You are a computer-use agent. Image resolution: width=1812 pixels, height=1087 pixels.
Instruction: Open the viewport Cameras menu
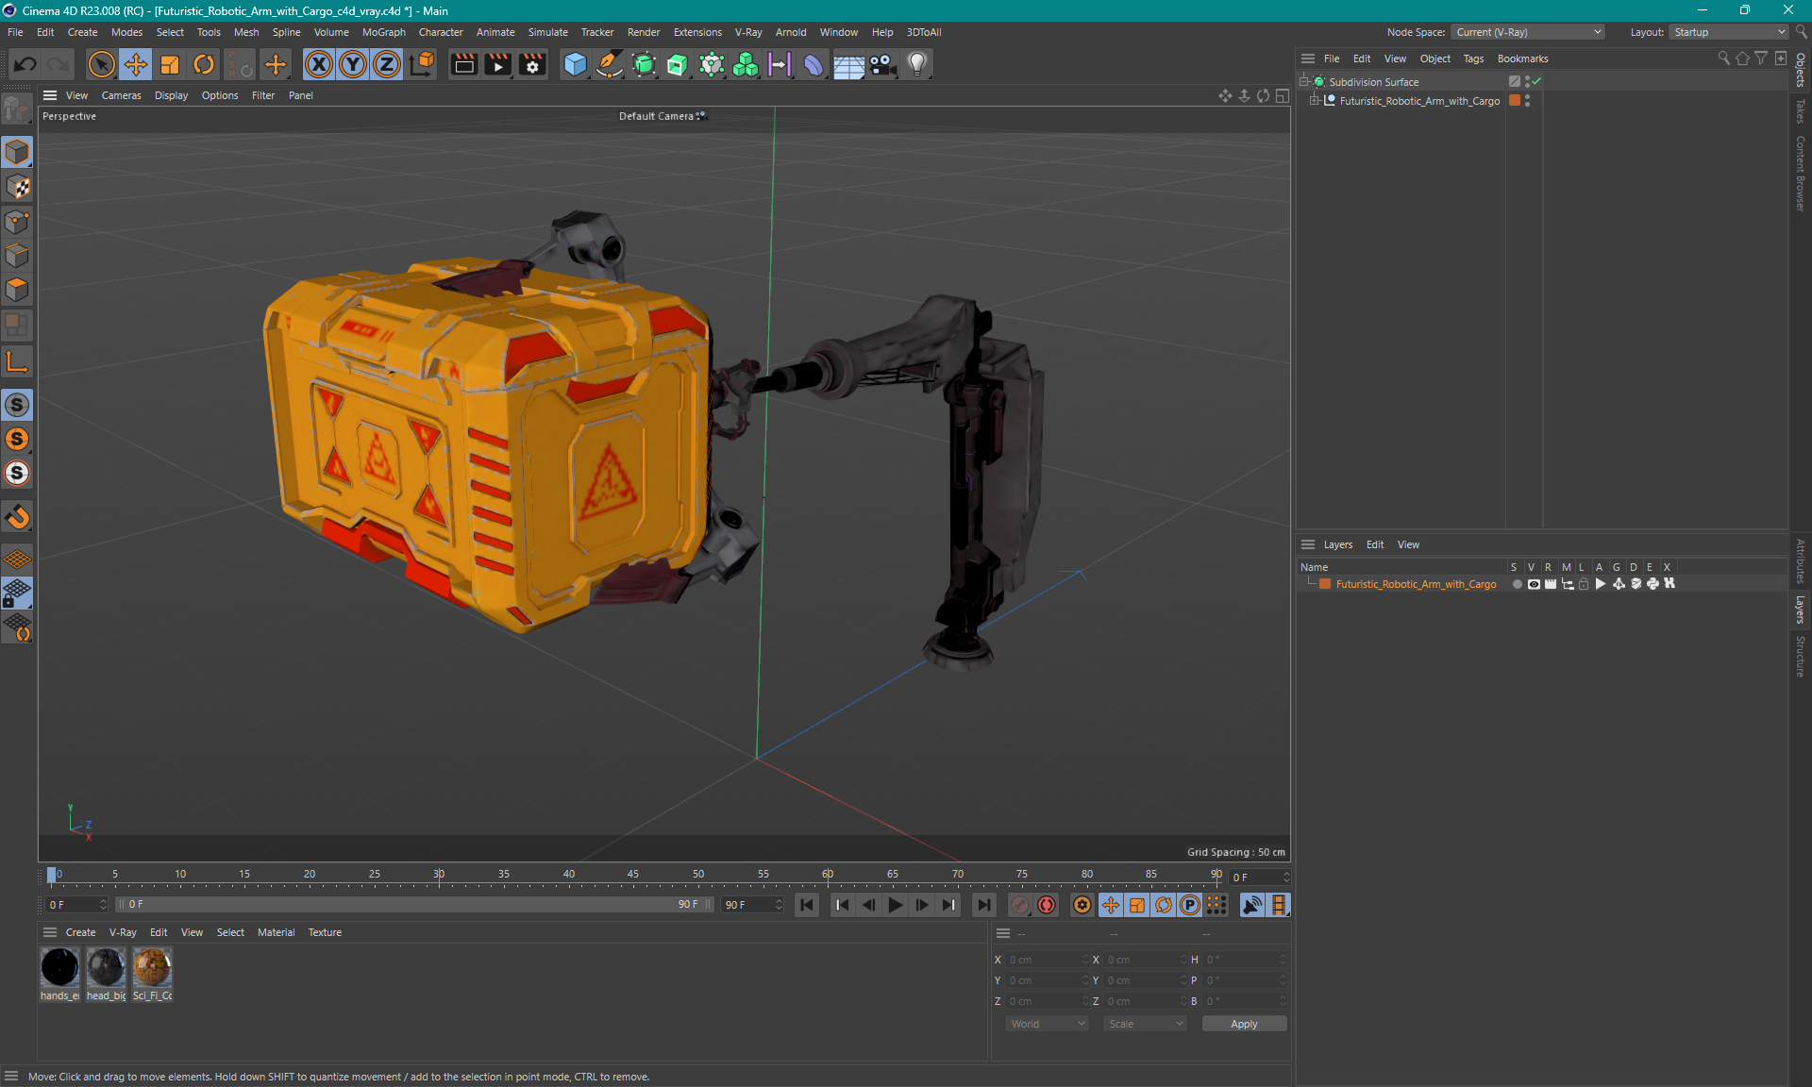pyautogui.click(x=121, y=95)
